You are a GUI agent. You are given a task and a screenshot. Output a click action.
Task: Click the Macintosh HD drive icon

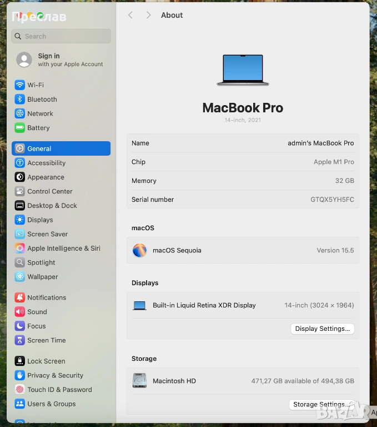[139, 381]
